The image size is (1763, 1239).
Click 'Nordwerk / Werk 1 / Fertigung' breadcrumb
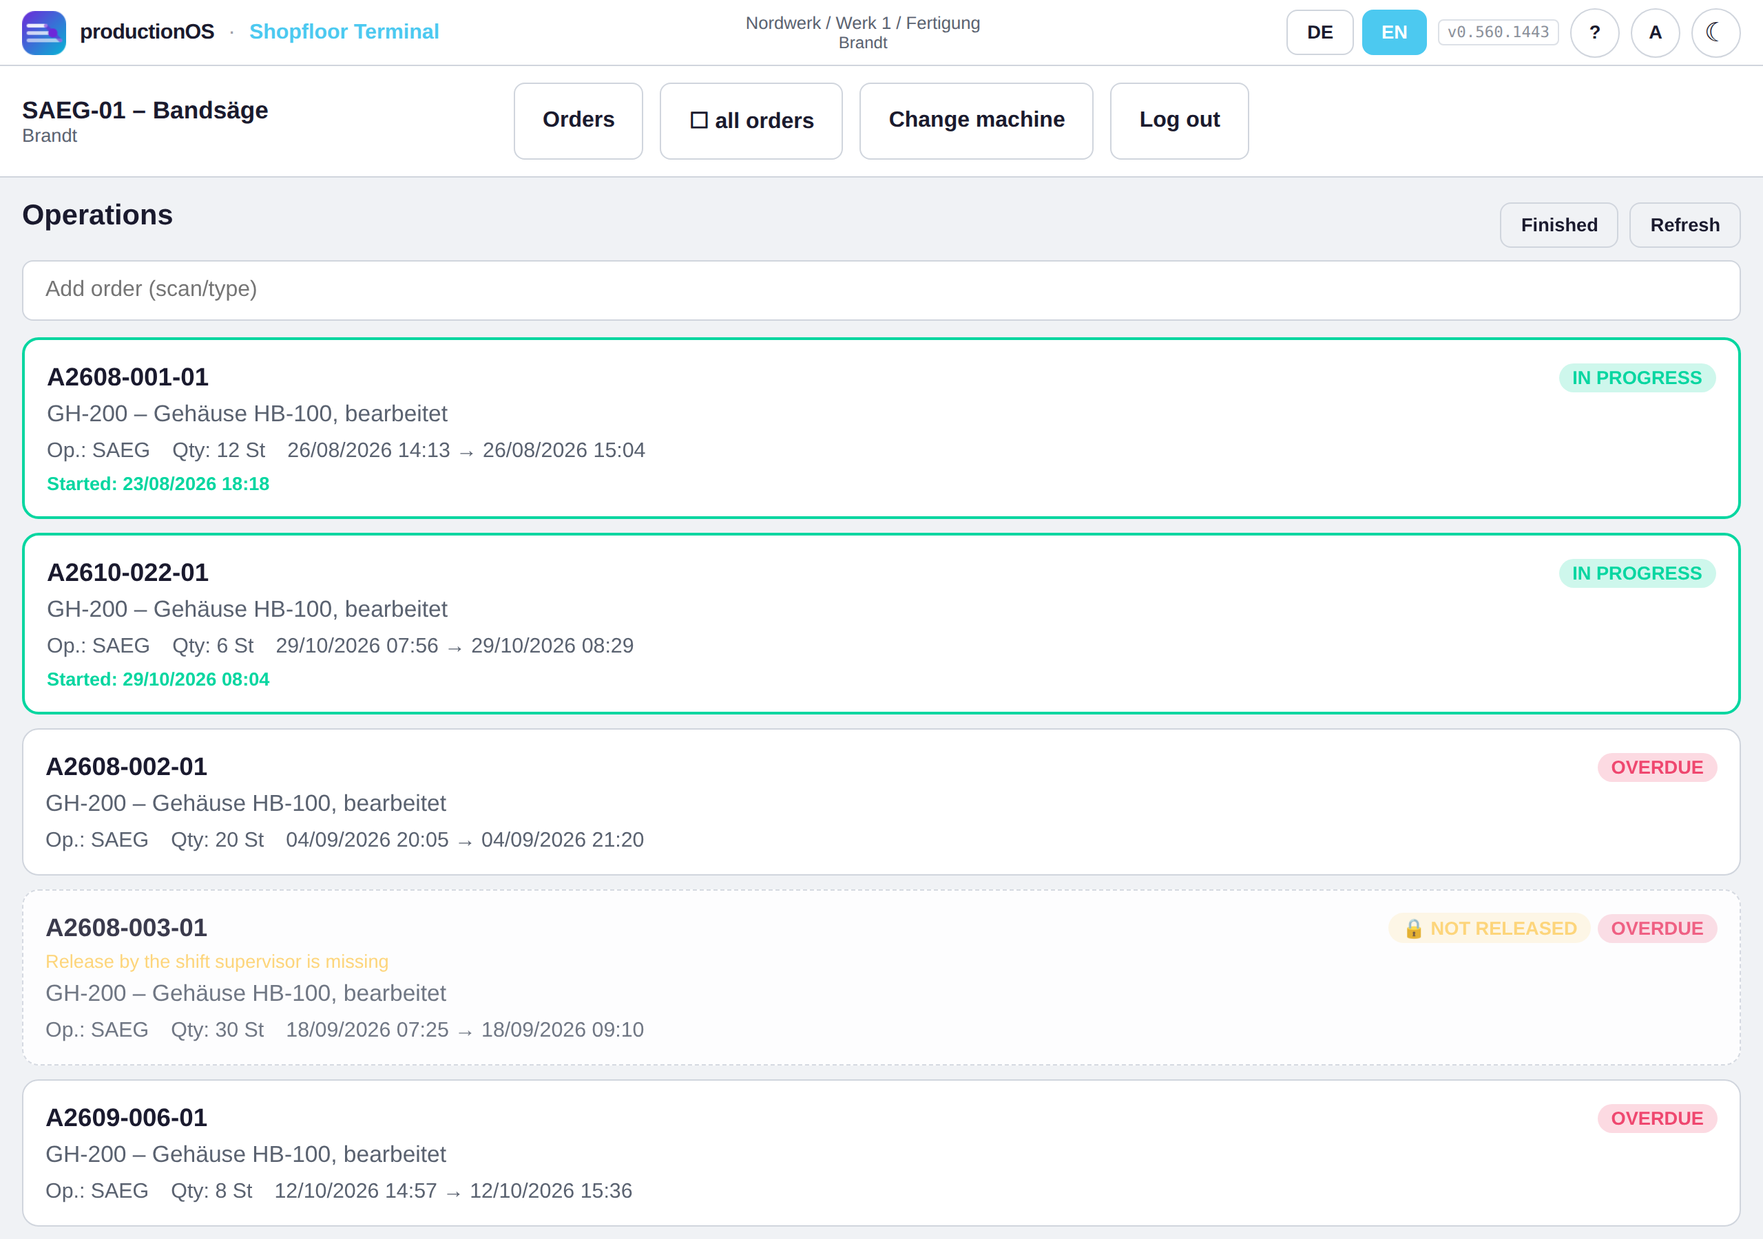tap(863, 23)
